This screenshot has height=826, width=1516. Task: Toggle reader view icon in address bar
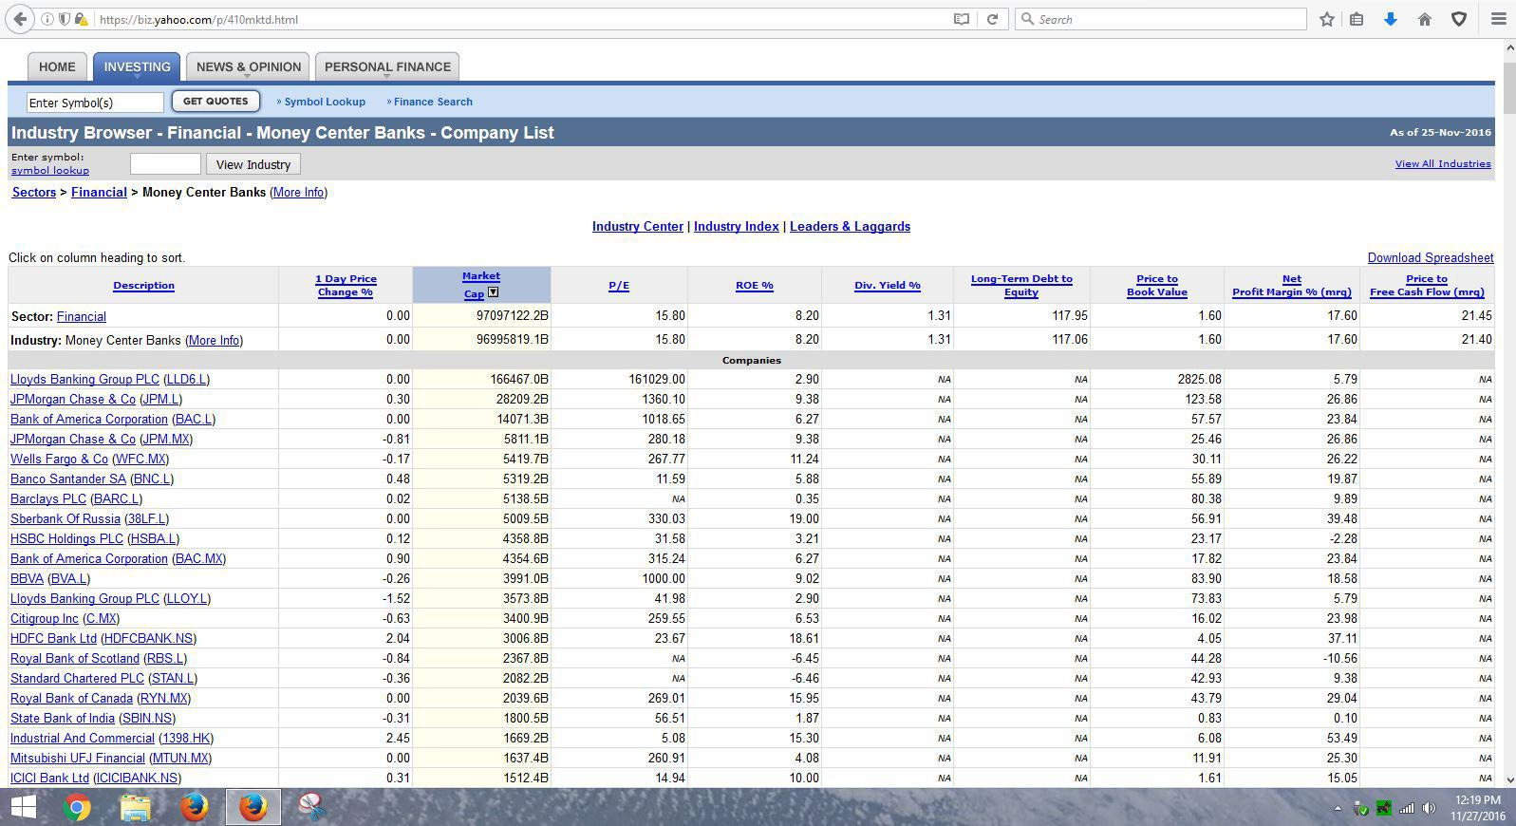click(962, 19)
